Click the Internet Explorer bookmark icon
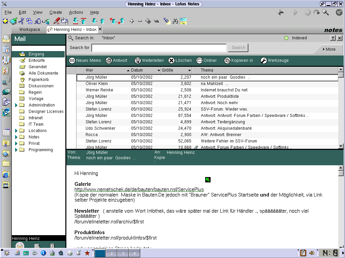 tap(6, 175)
